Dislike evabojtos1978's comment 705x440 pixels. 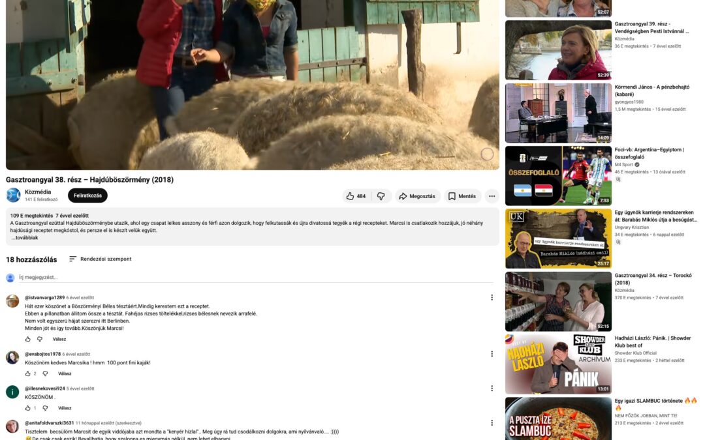coord(45,374)
